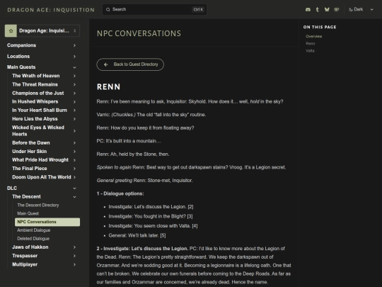Expand the Companions section chevron
Screen dimensions: 382x287
(74, 45)
